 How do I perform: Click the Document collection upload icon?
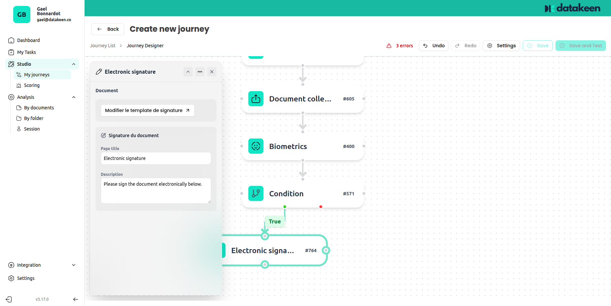[x=256, y=99]
